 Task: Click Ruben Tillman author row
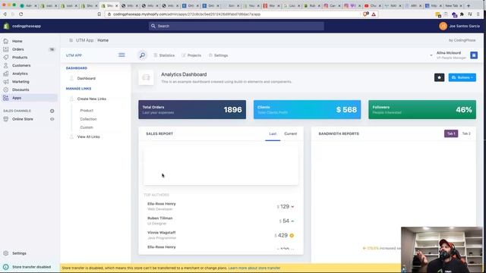point(221,221)
